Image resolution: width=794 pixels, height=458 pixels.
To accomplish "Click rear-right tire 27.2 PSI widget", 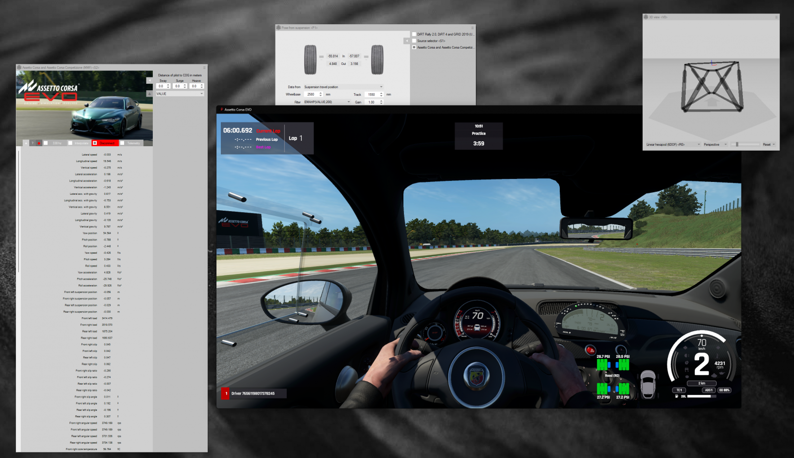I will 623,391.
